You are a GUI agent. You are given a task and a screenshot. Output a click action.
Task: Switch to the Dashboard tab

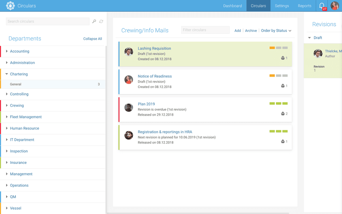[232, 6]
